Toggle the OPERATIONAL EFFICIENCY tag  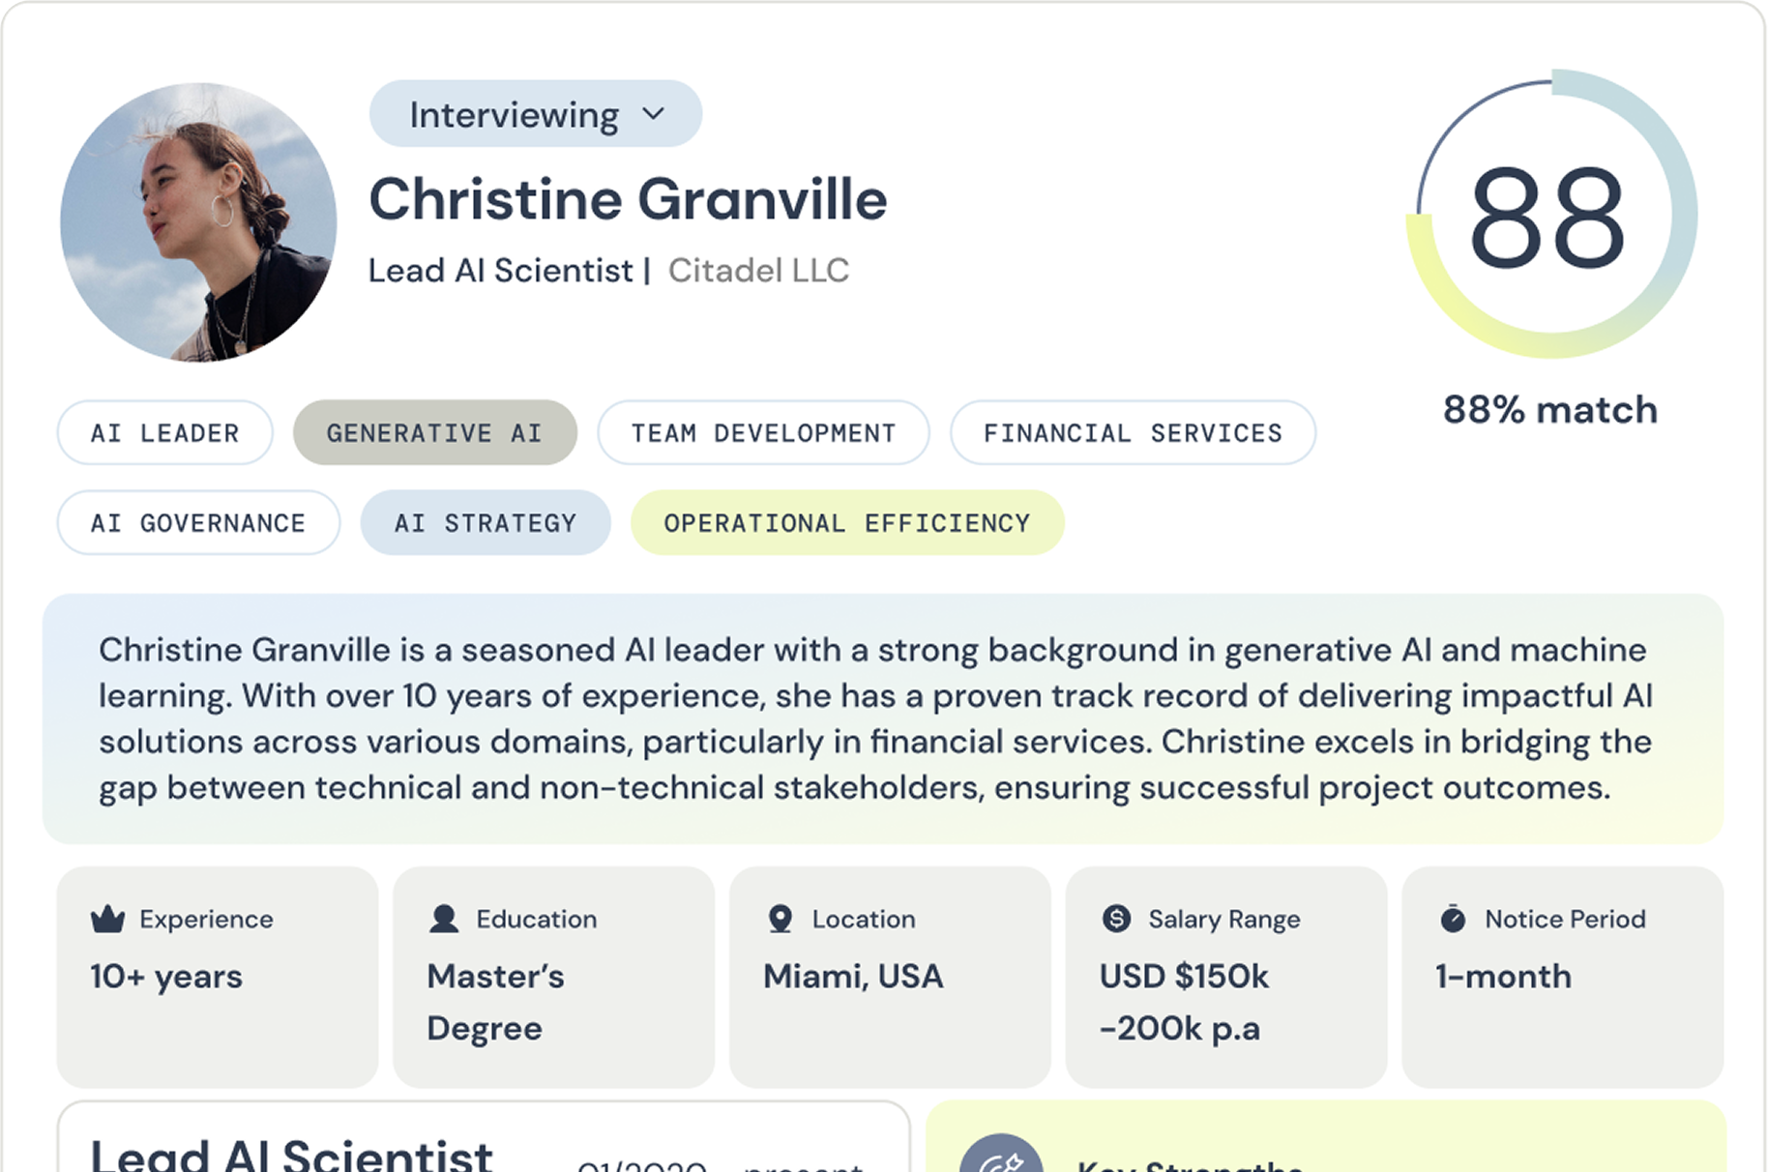click(847, 522)
